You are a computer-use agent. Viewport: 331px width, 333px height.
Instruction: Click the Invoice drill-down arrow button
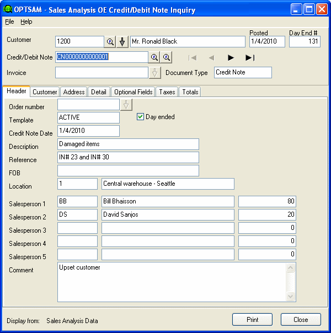pyautogui.click(x=155, y=73)
